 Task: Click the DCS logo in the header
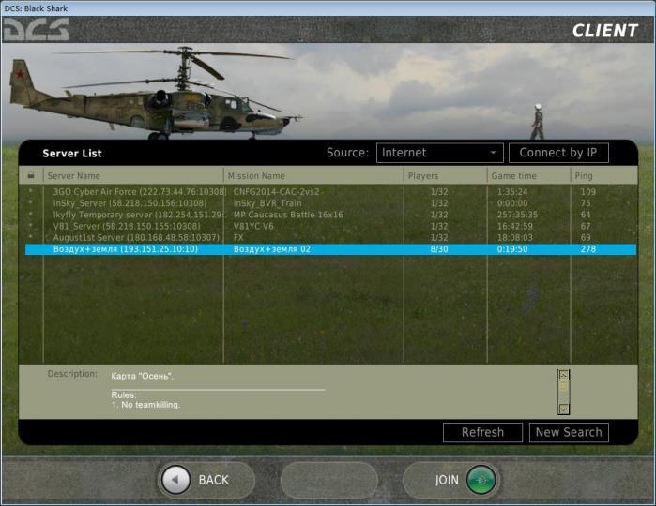(36, 29)
